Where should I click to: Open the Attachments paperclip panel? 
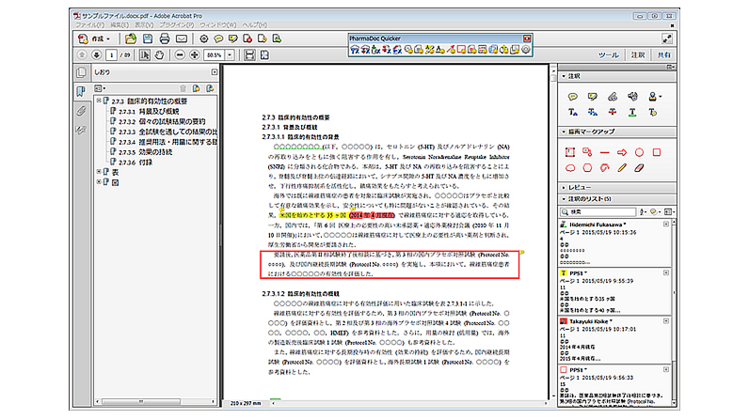(81, 110)
